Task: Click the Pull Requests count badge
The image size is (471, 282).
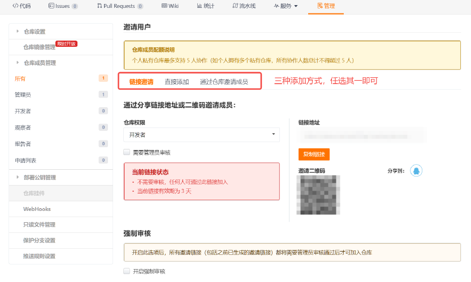Action: click(140, 6)
